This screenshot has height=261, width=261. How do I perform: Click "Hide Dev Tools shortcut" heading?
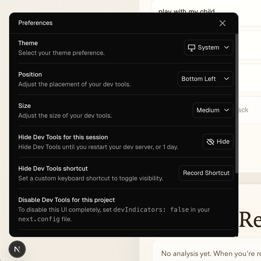[x=53, y=169]
